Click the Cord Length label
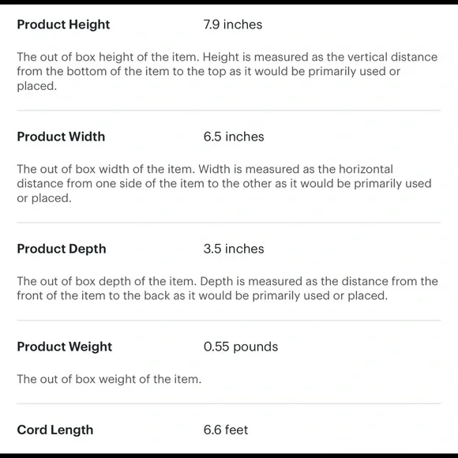The image size is (458, 458). click(x=55, y=430)
